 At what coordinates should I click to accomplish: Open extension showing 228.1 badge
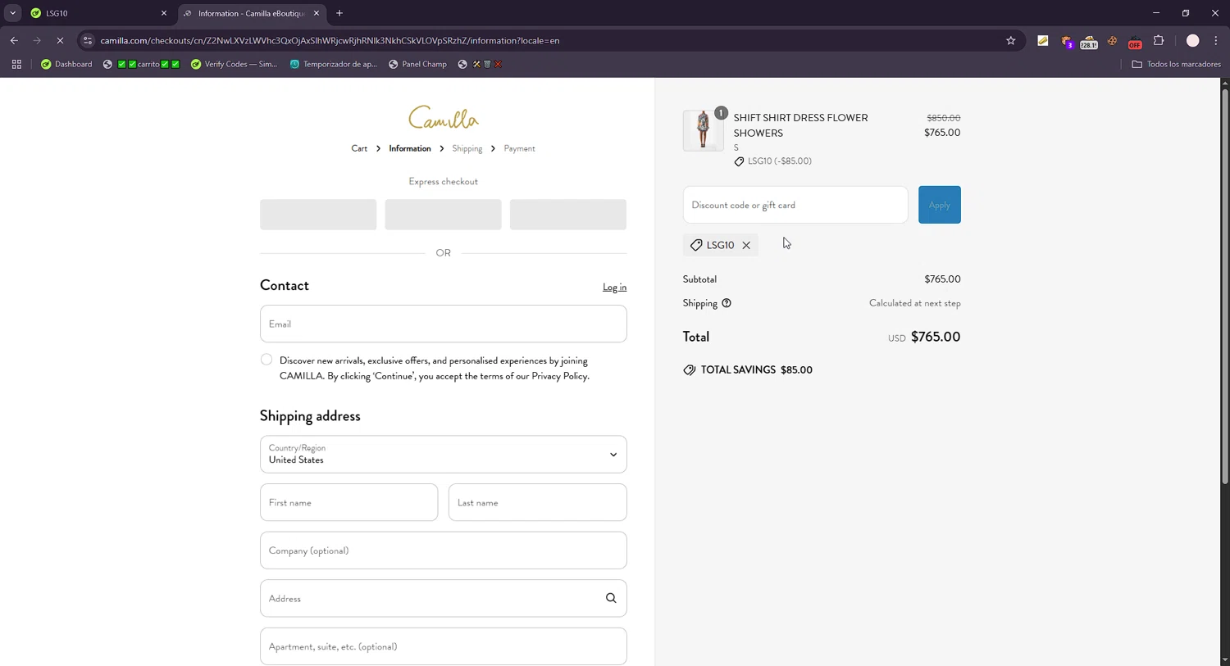(x=1089, y=41)
